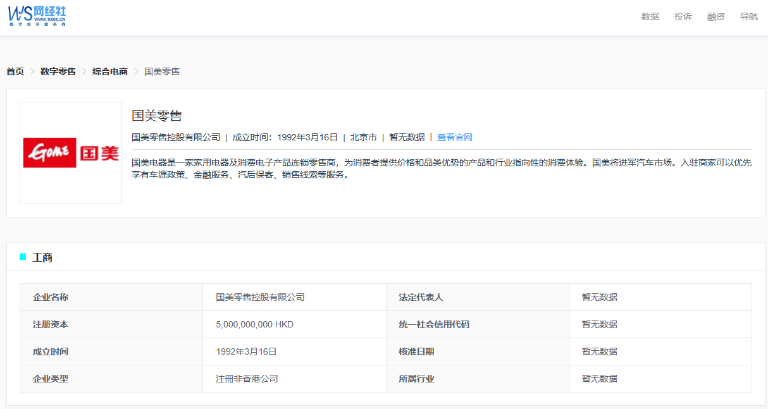Click the 网经社 site logo

[37, 16]
